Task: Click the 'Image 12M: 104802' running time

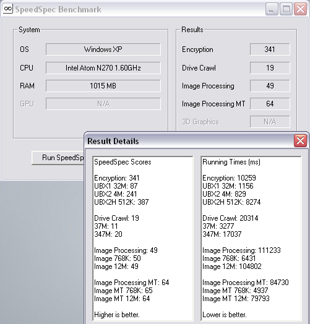Action: (232, 266)
